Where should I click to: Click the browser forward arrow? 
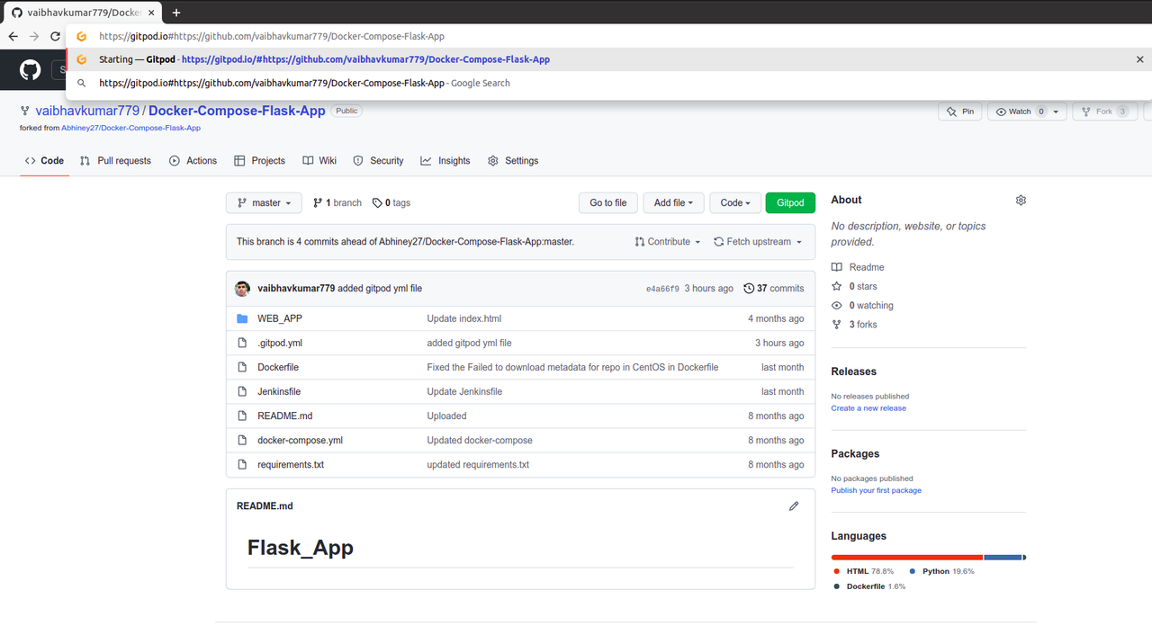pyautogui.click(x=34, y=36)
